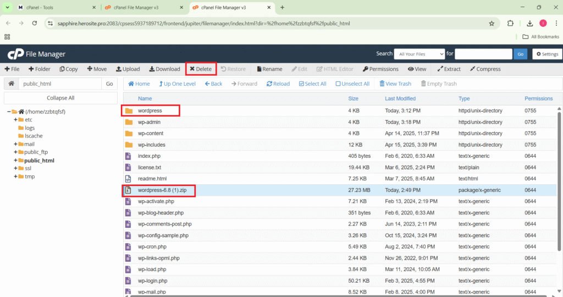Open File Manager Settings
Screen dimensions: 563x297
point(547,54)
